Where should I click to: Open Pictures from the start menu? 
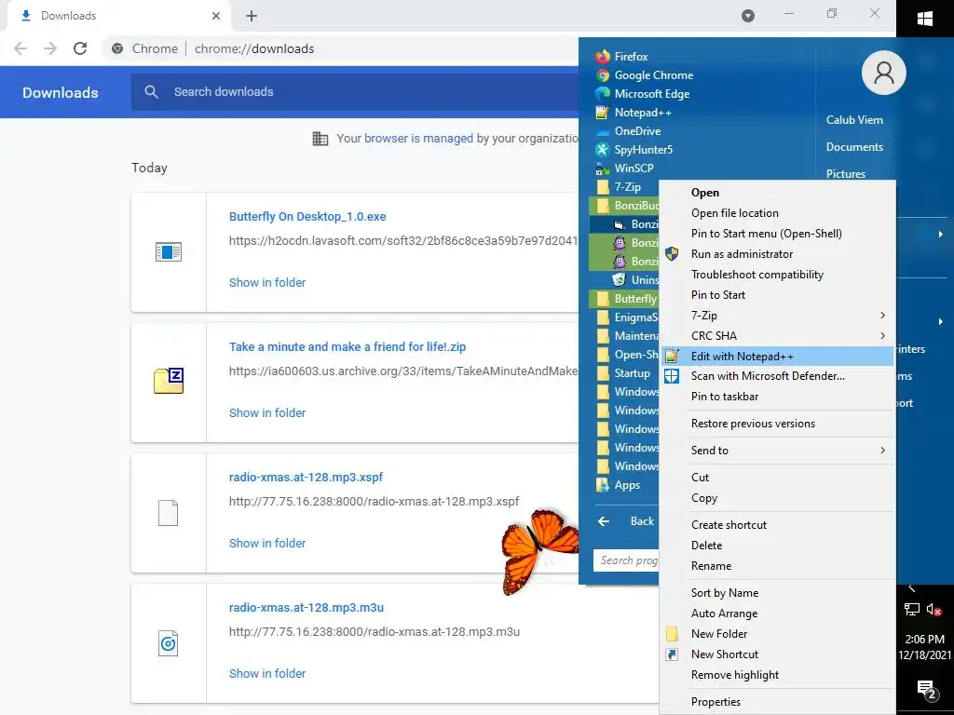pyautogui.click(x=846, y=173)
